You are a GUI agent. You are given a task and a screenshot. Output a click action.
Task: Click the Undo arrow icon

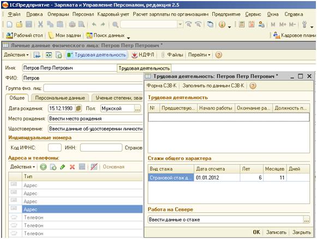(x=94, y=25)
